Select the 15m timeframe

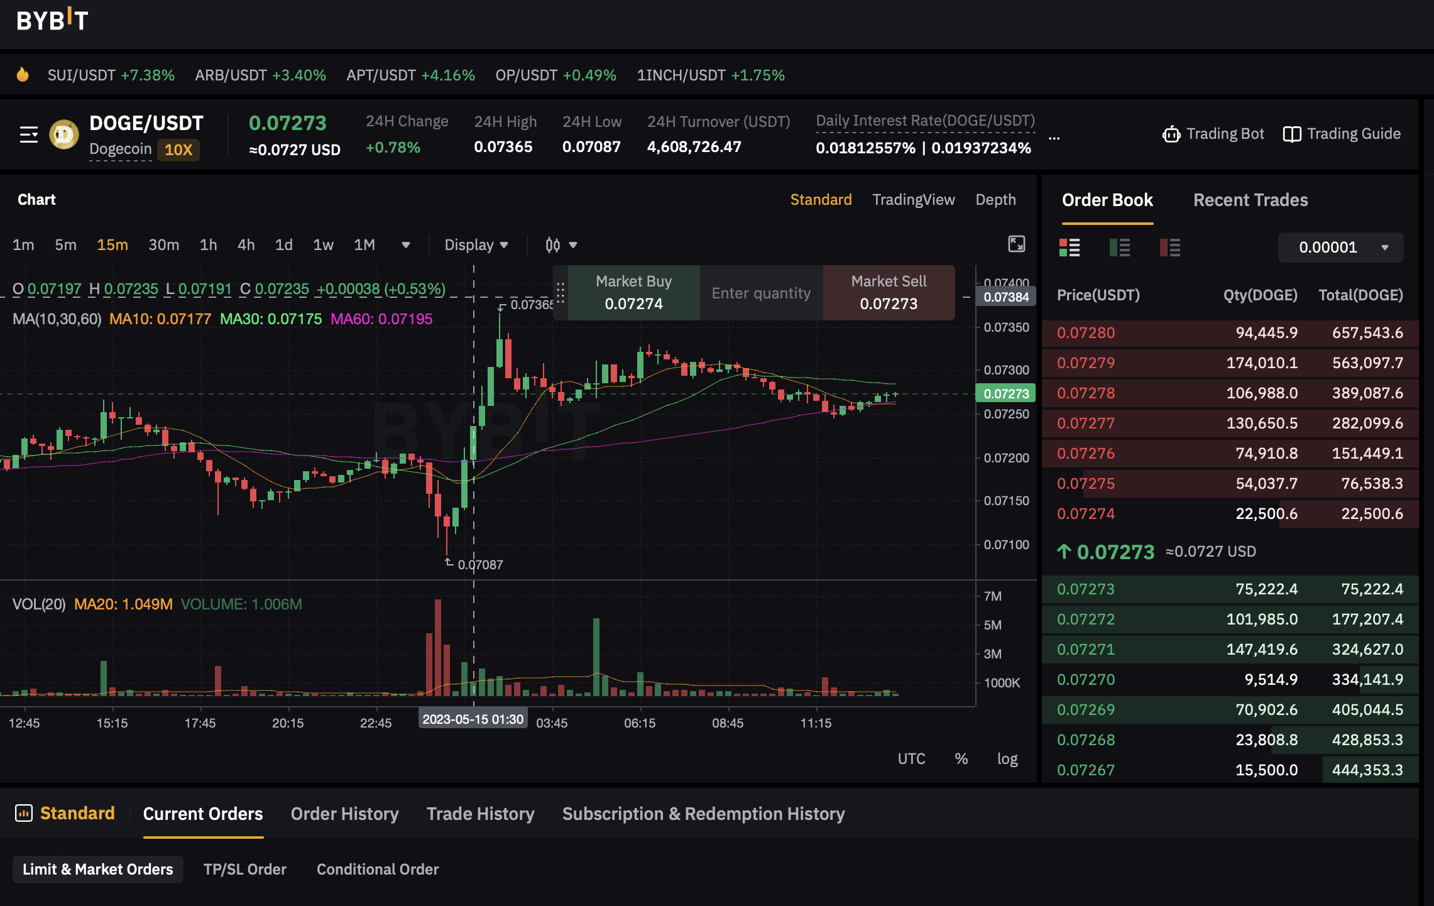coord(112,245)
